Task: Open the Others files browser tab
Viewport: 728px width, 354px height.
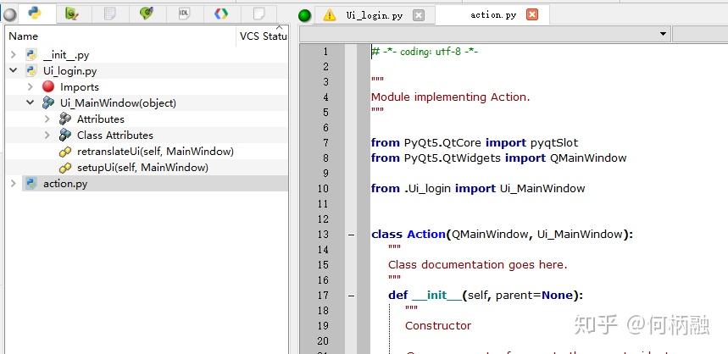Action: point(258,14)
